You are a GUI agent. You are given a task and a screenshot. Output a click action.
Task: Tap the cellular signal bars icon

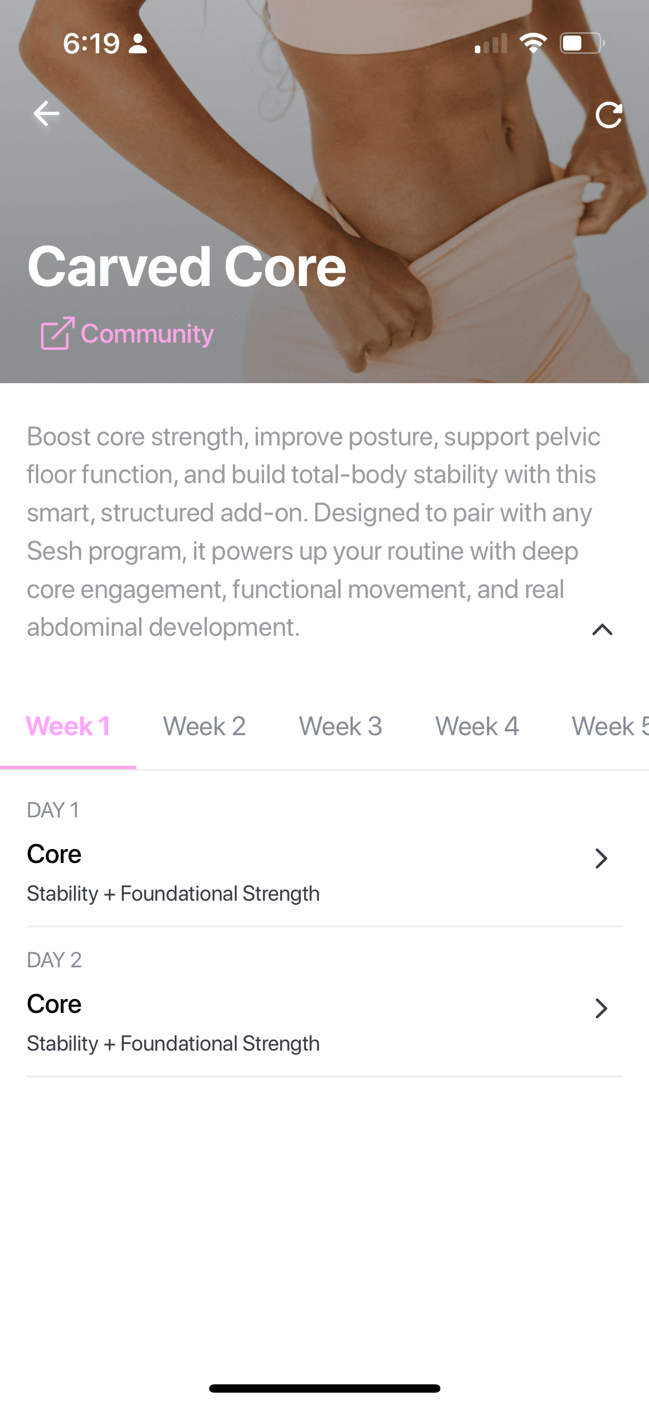point(491,44)
